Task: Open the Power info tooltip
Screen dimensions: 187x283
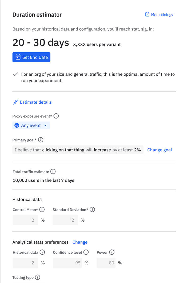Action: coord(112,252)
